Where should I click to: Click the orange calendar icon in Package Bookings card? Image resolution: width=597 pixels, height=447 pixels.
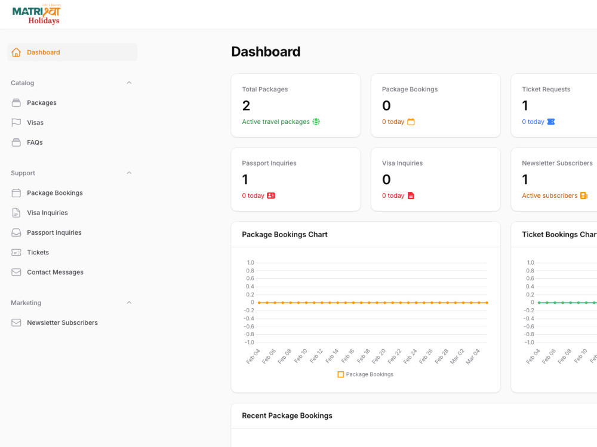coord(411,122)
